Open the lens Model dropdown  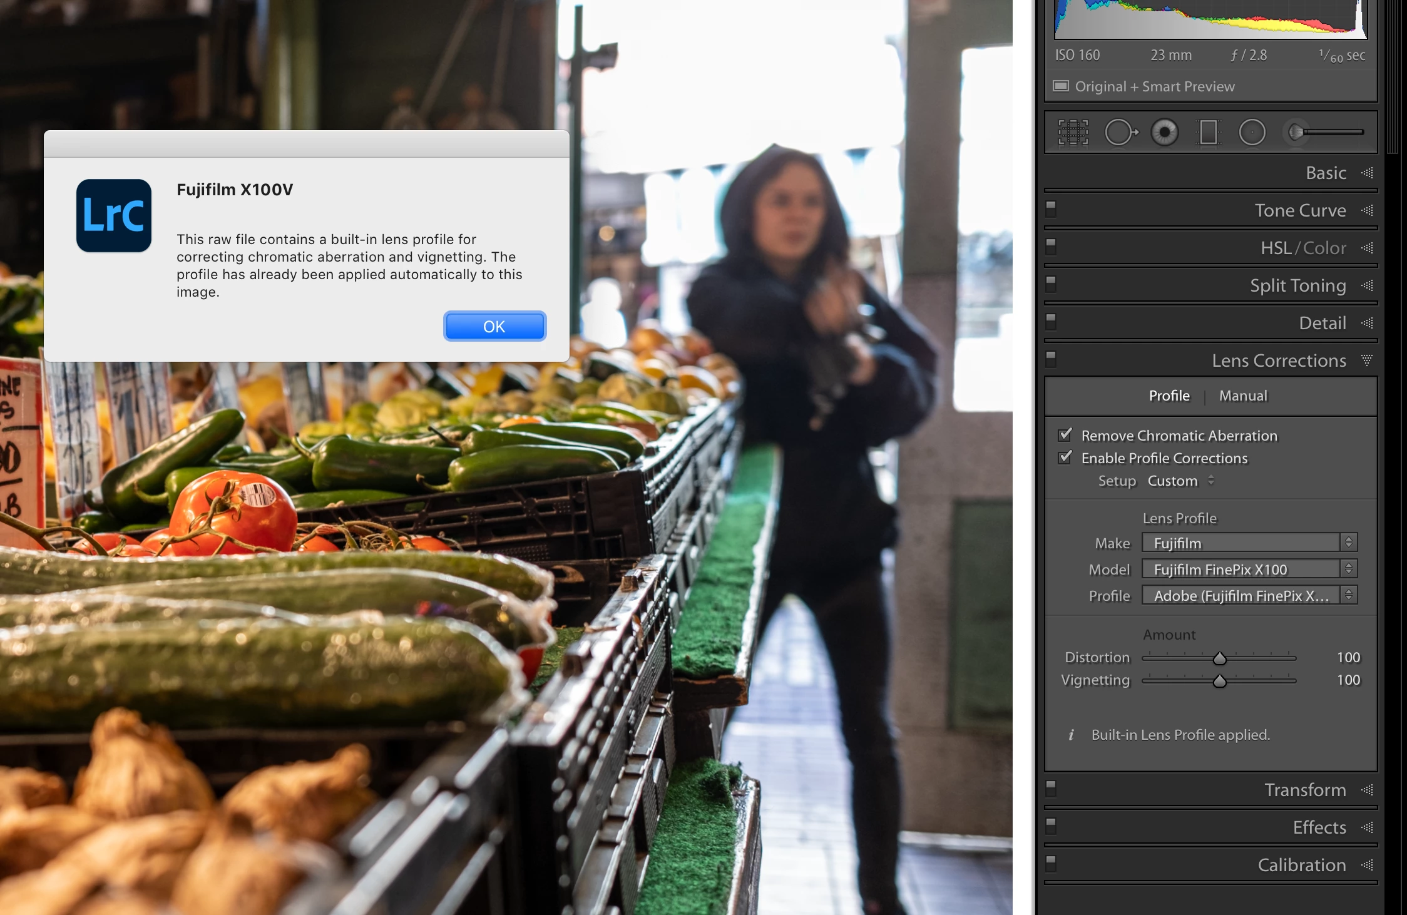tap(1249, 569)
